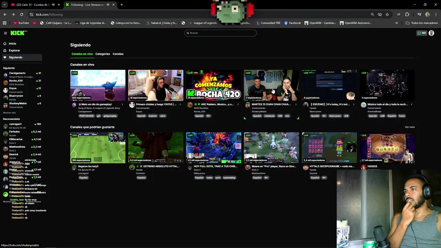Click the brainrot tag under Enyus
441x248 pixels.
153,116
